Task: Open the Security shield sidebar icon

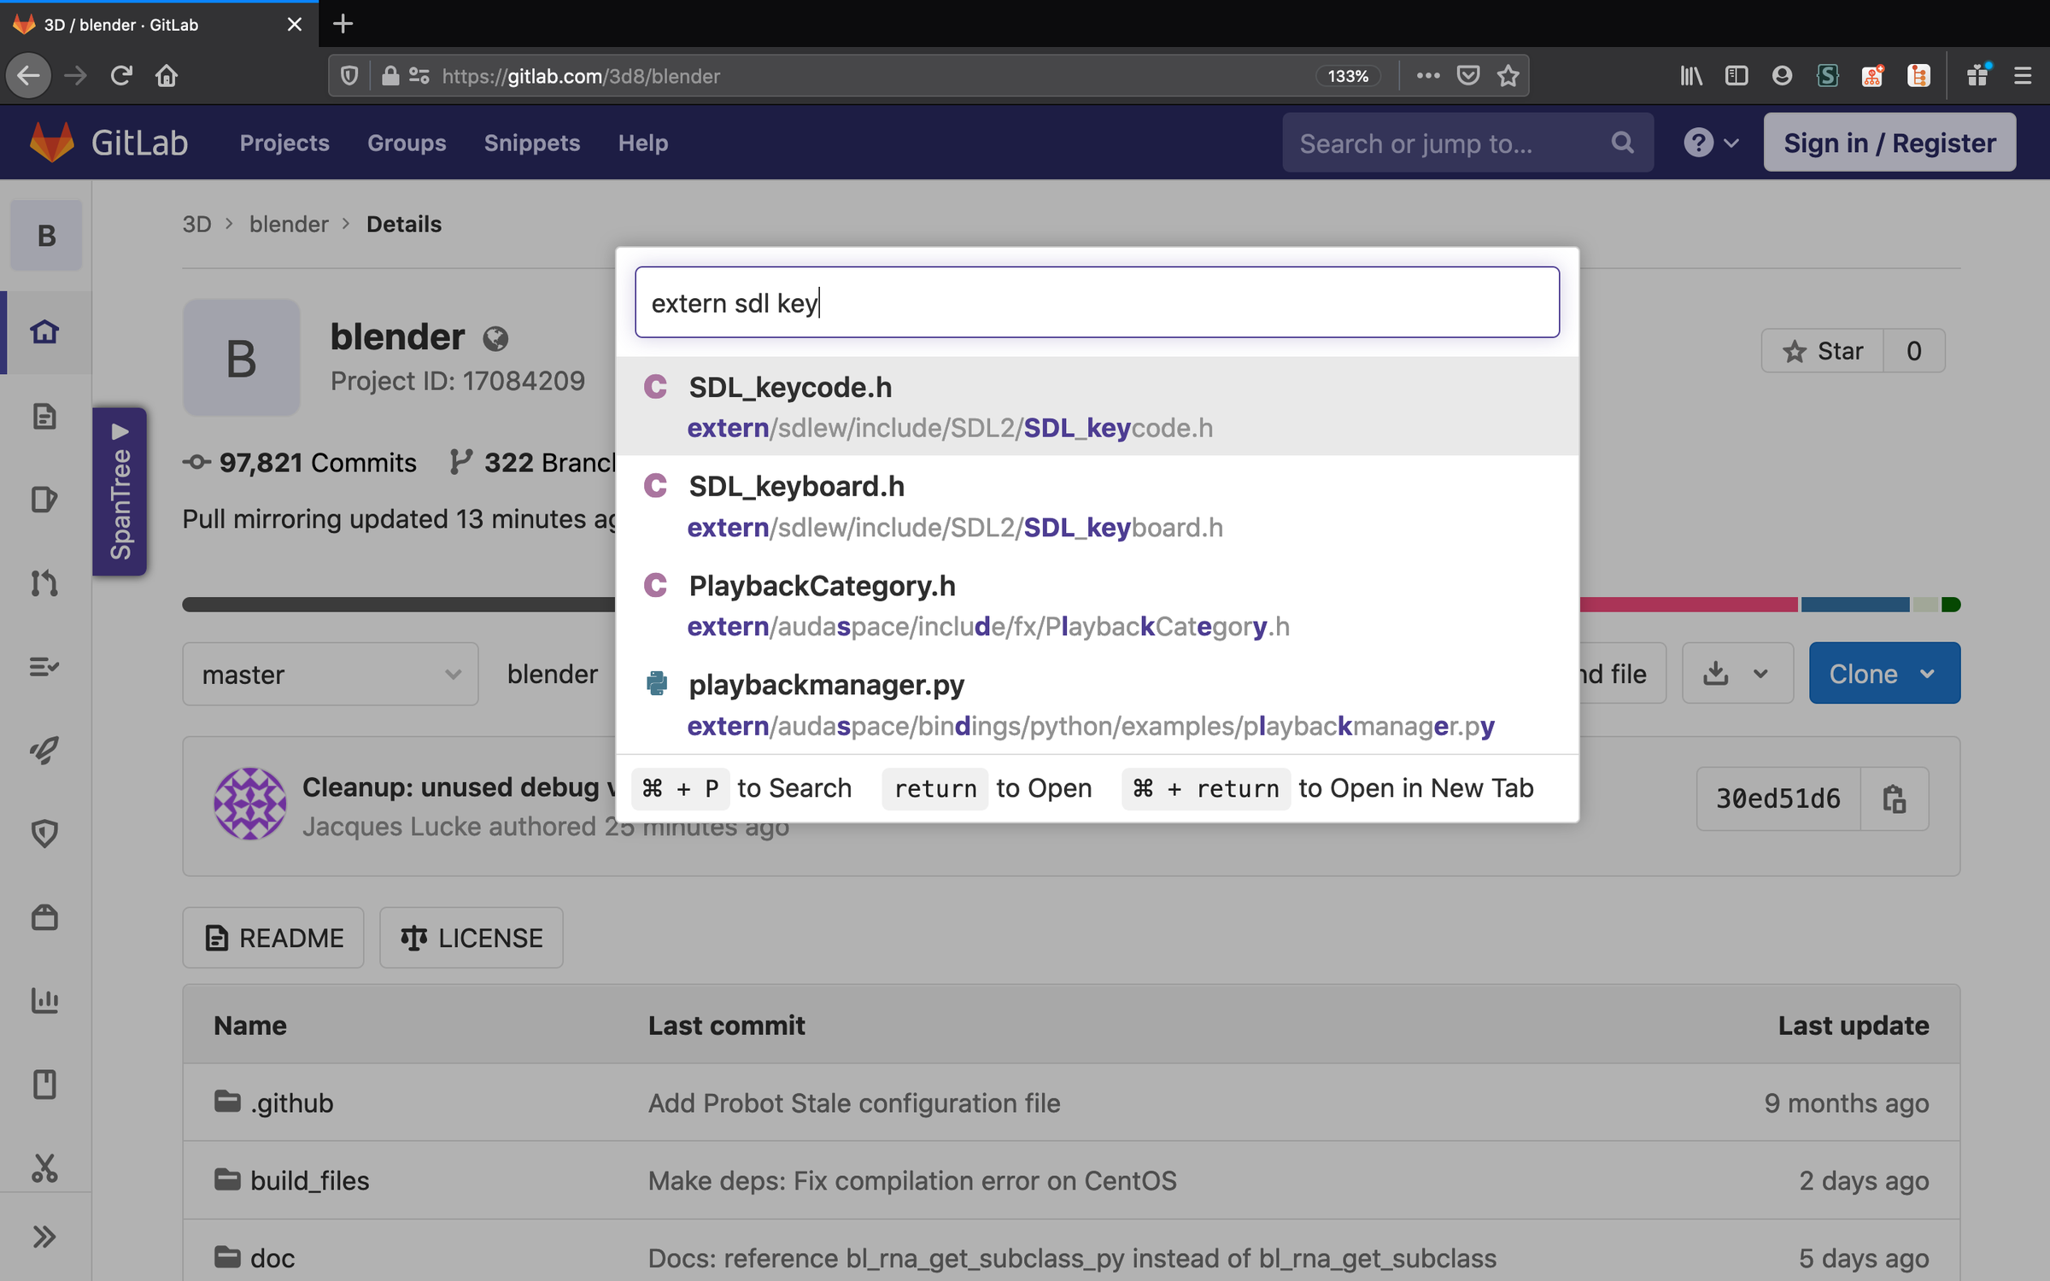Action: point(44,833)
